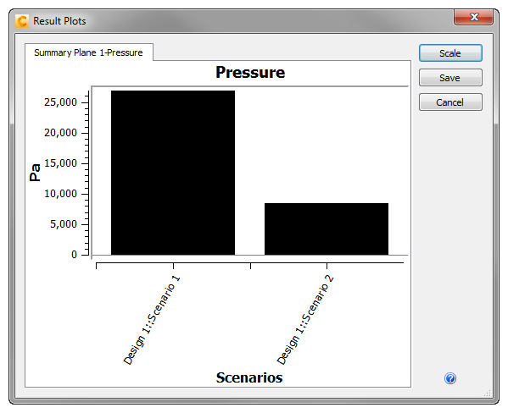The height and width of the screenshot is (413, 508).
Task: Click the 20,000 axis value
Action: (60, 133)
